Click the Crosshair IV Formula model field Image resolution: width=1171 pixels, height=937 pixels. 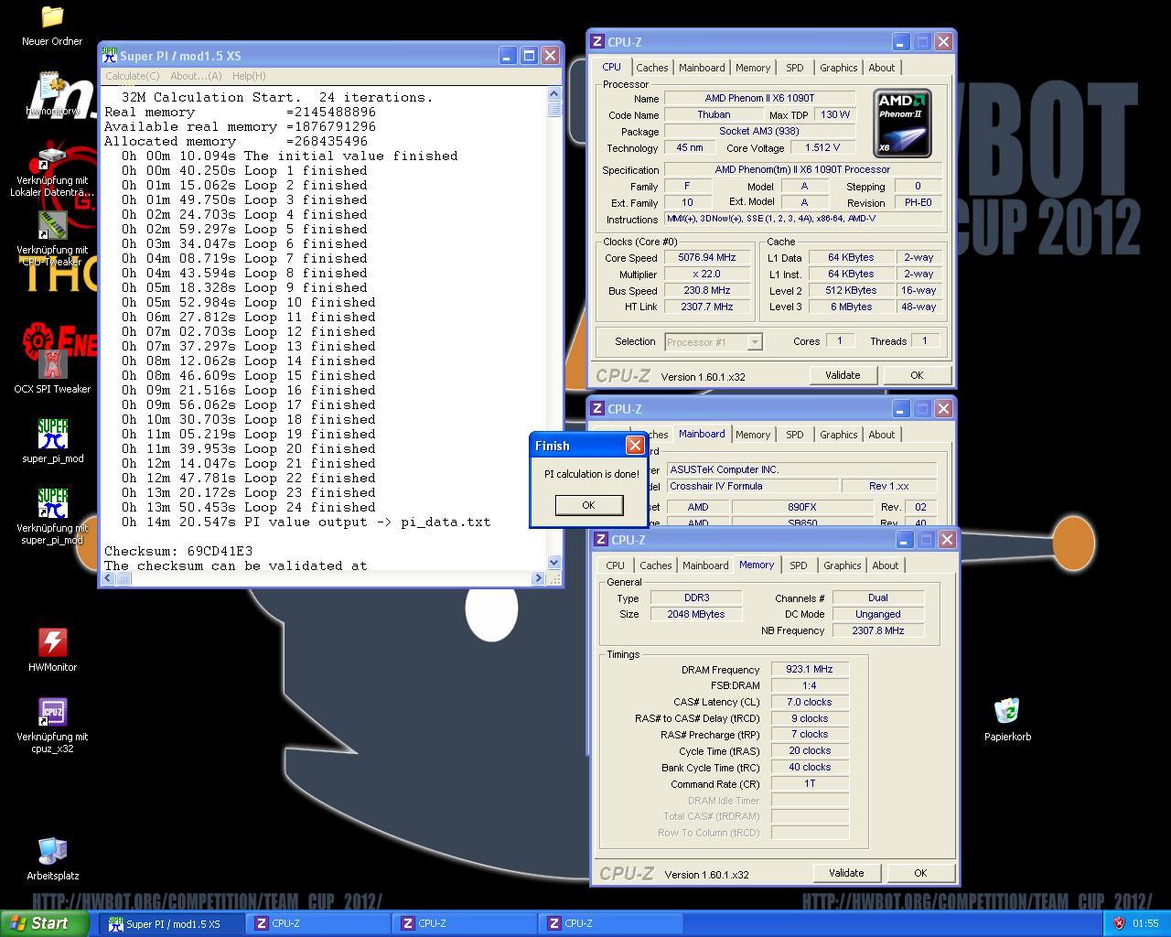pos(752,487)
